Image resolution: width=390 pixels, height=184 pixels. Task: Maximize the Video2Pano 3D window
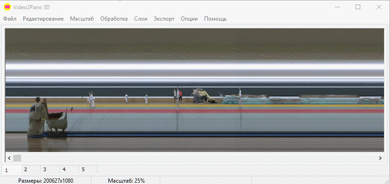[358, 7]
